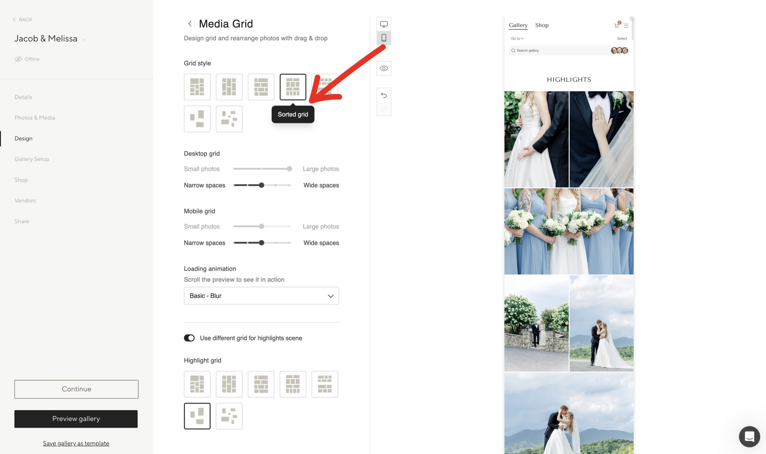Choose the sparse three-block Grid style icon

tap(197, 119)
